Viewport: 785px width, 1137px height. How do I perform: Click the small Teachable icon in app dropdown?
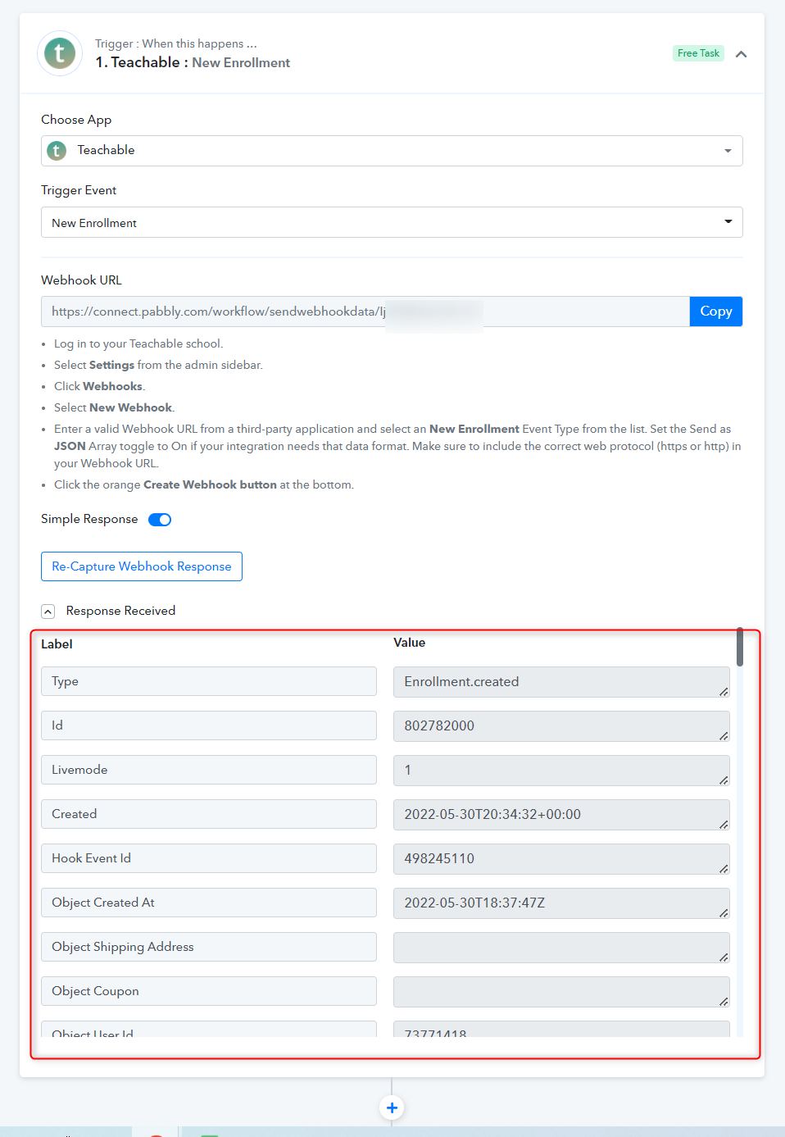pyautogui.click(x=57, y=151)
